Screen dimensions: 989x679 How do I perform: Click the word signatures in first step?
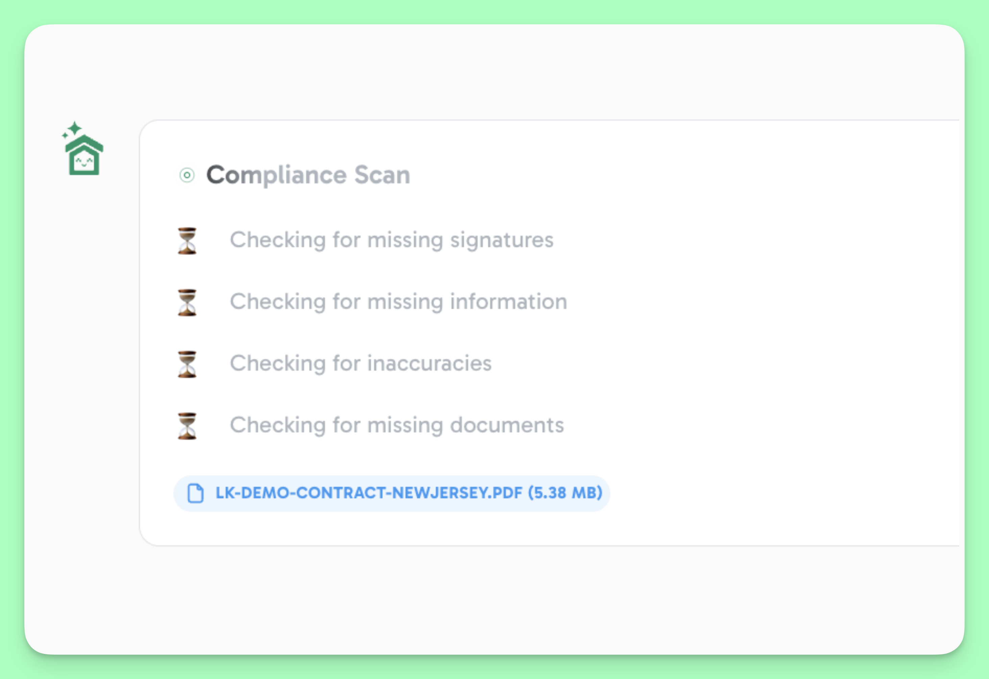coord(502,240)
